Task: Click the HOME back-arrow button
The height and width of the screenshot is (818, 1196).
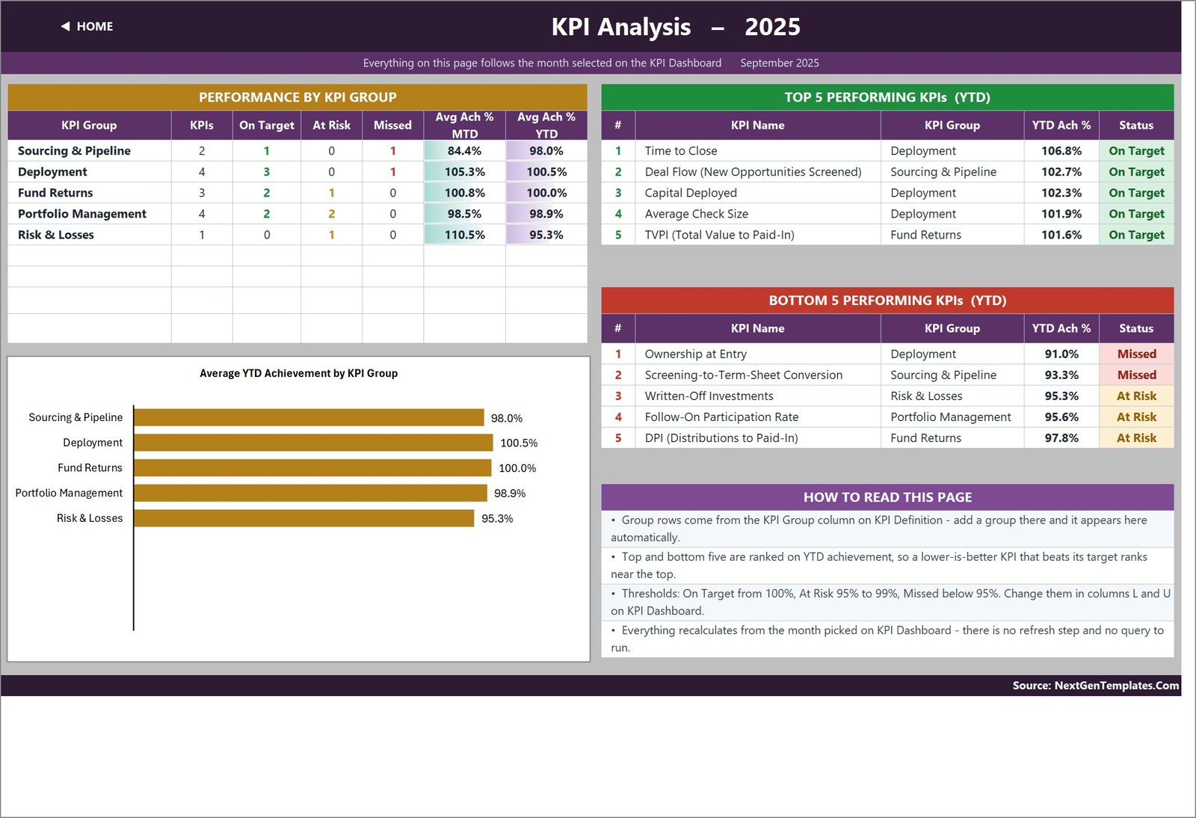Action: tap(87, 26)
